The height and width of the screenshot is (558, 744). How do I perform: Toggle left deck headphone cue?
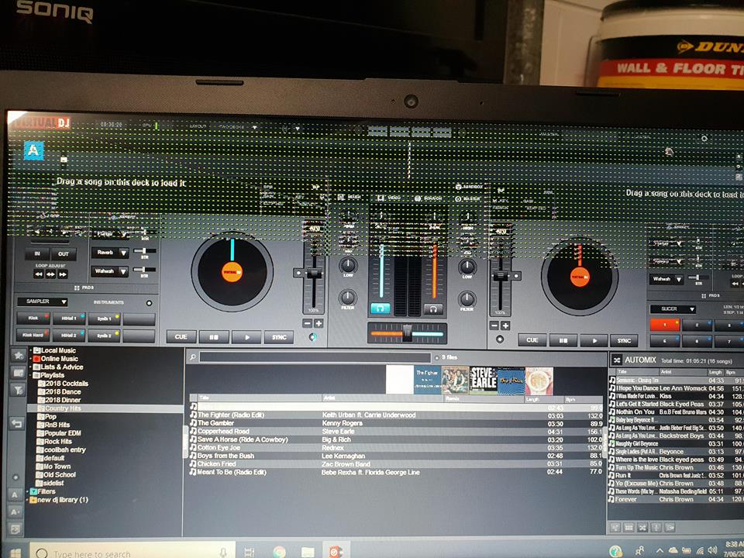click(380, 309)
